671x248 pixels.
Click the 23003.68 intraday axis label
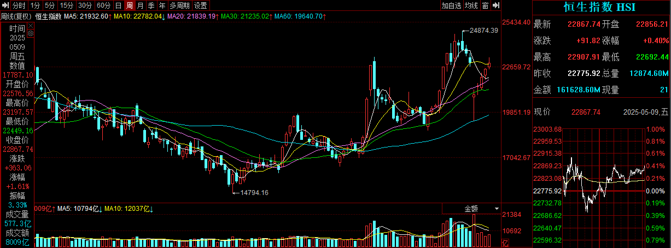coord(547,129)
